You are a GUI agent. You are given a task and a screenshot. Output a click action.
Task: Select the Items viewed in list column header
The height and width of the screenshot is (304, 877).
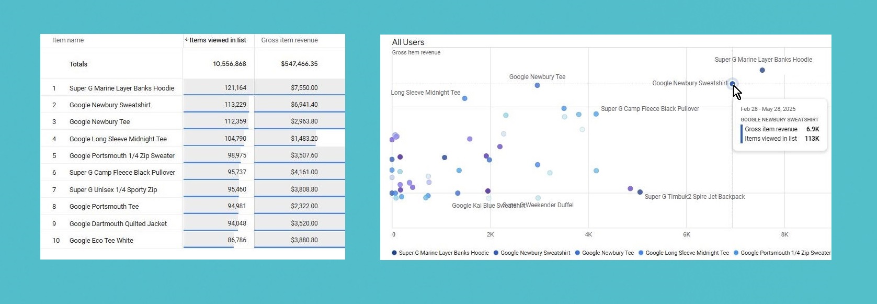tap(218, 40)
